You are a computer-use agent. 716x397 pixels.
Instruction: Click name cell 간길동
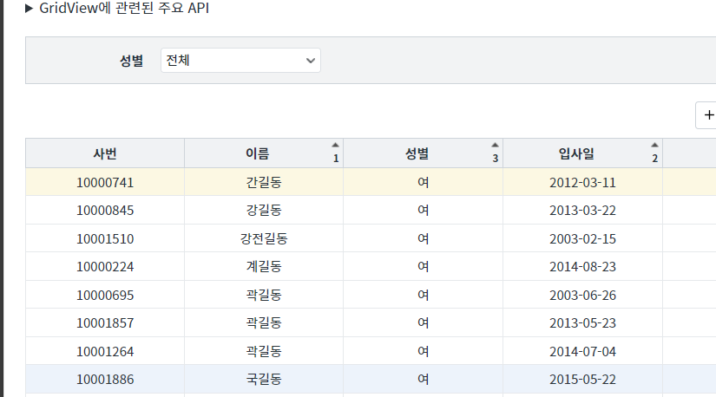(264, 183)
